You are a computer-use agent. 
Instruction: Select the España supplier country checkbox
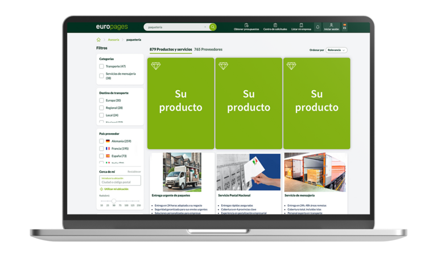(102, 156)
